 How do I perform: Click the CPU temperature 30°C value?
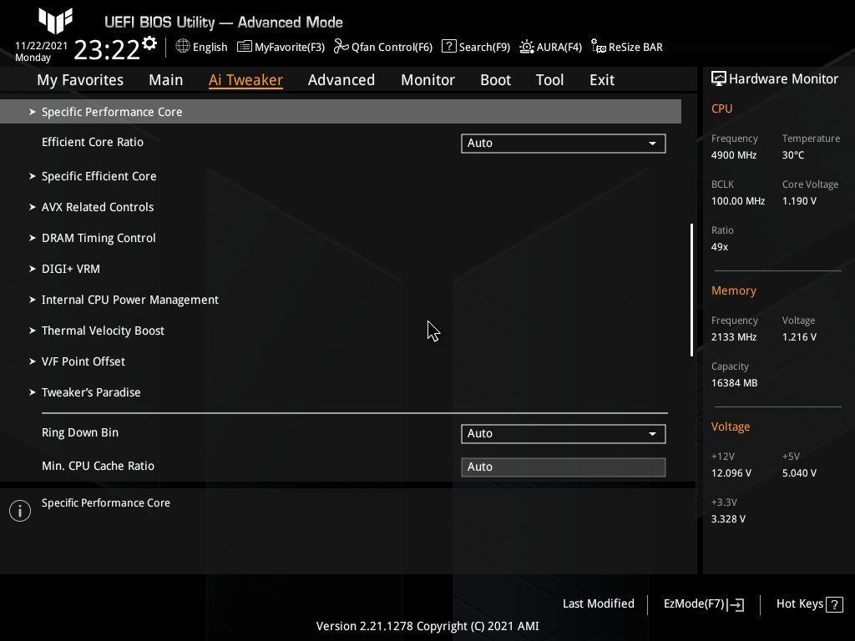pyautogui.click(x=793, y=155)
